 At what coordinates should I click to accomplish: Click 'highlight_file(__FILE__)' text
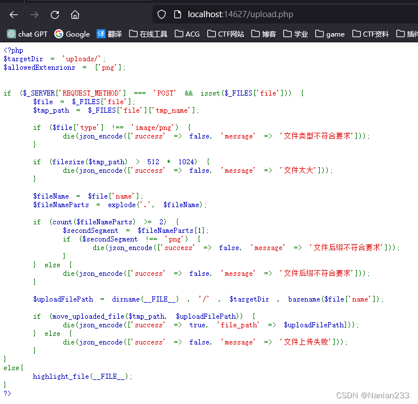coord(81,377)
